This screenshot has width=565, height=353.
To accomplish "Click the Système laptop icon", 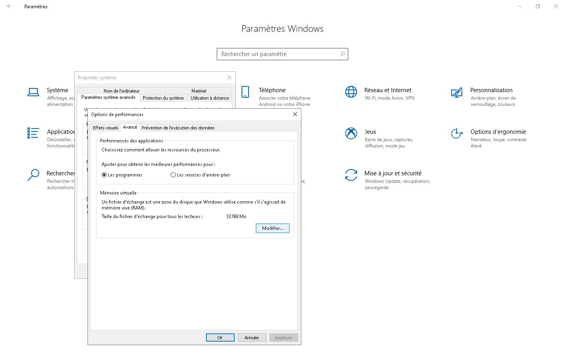I will 33,92.
